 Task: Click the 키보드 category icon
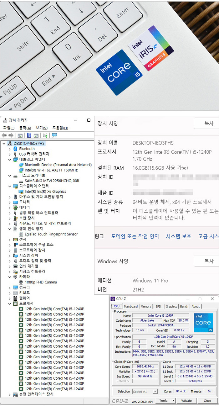click(x=15, y=293)
